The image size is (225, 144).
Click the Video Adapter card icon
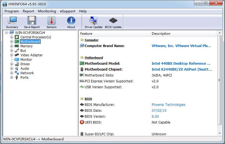tap(17, 55)
